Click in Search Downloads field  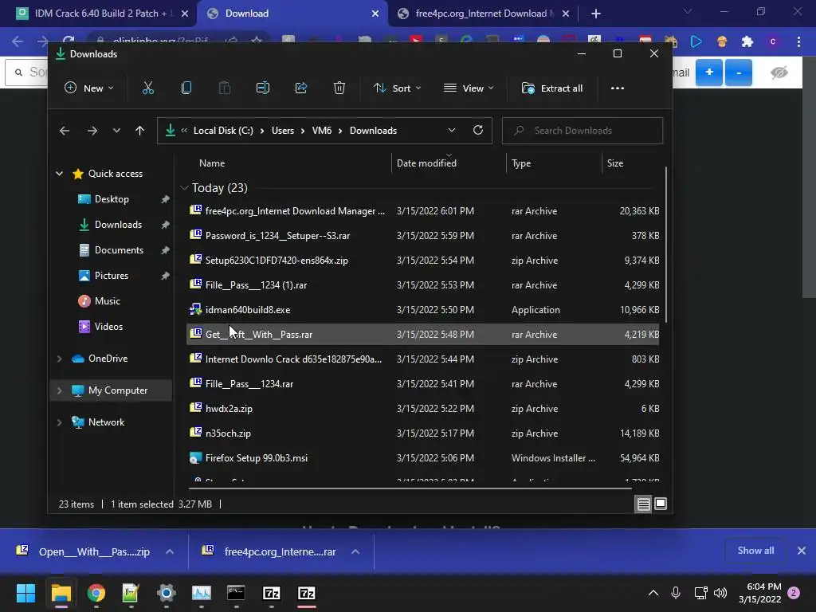(x=583, y=131)
